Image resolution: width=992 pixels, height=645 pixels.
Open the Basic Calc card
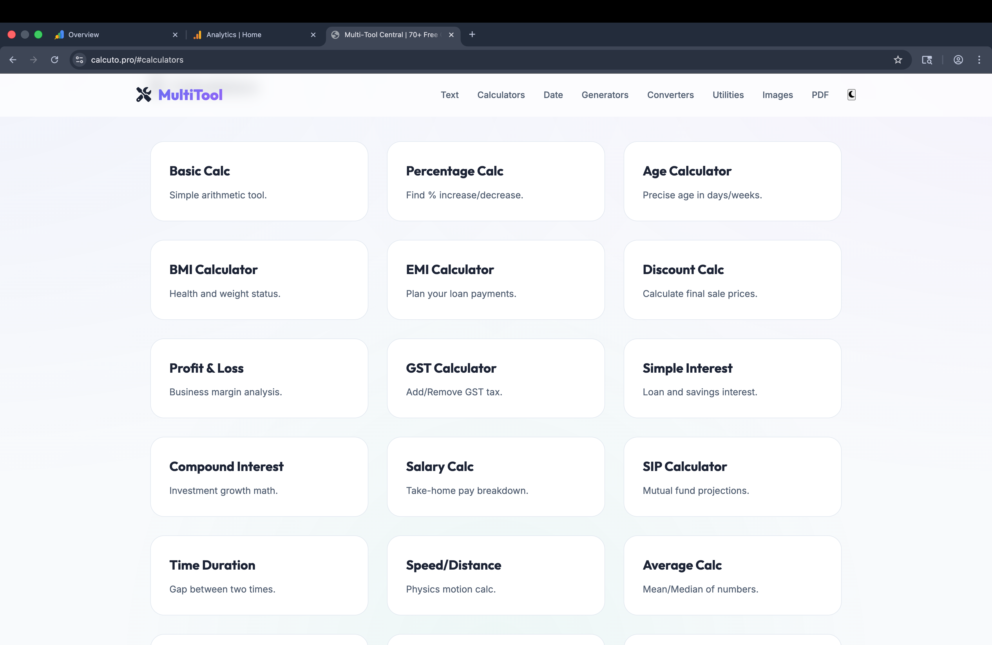pyautogui.click(x=259, y=181)
